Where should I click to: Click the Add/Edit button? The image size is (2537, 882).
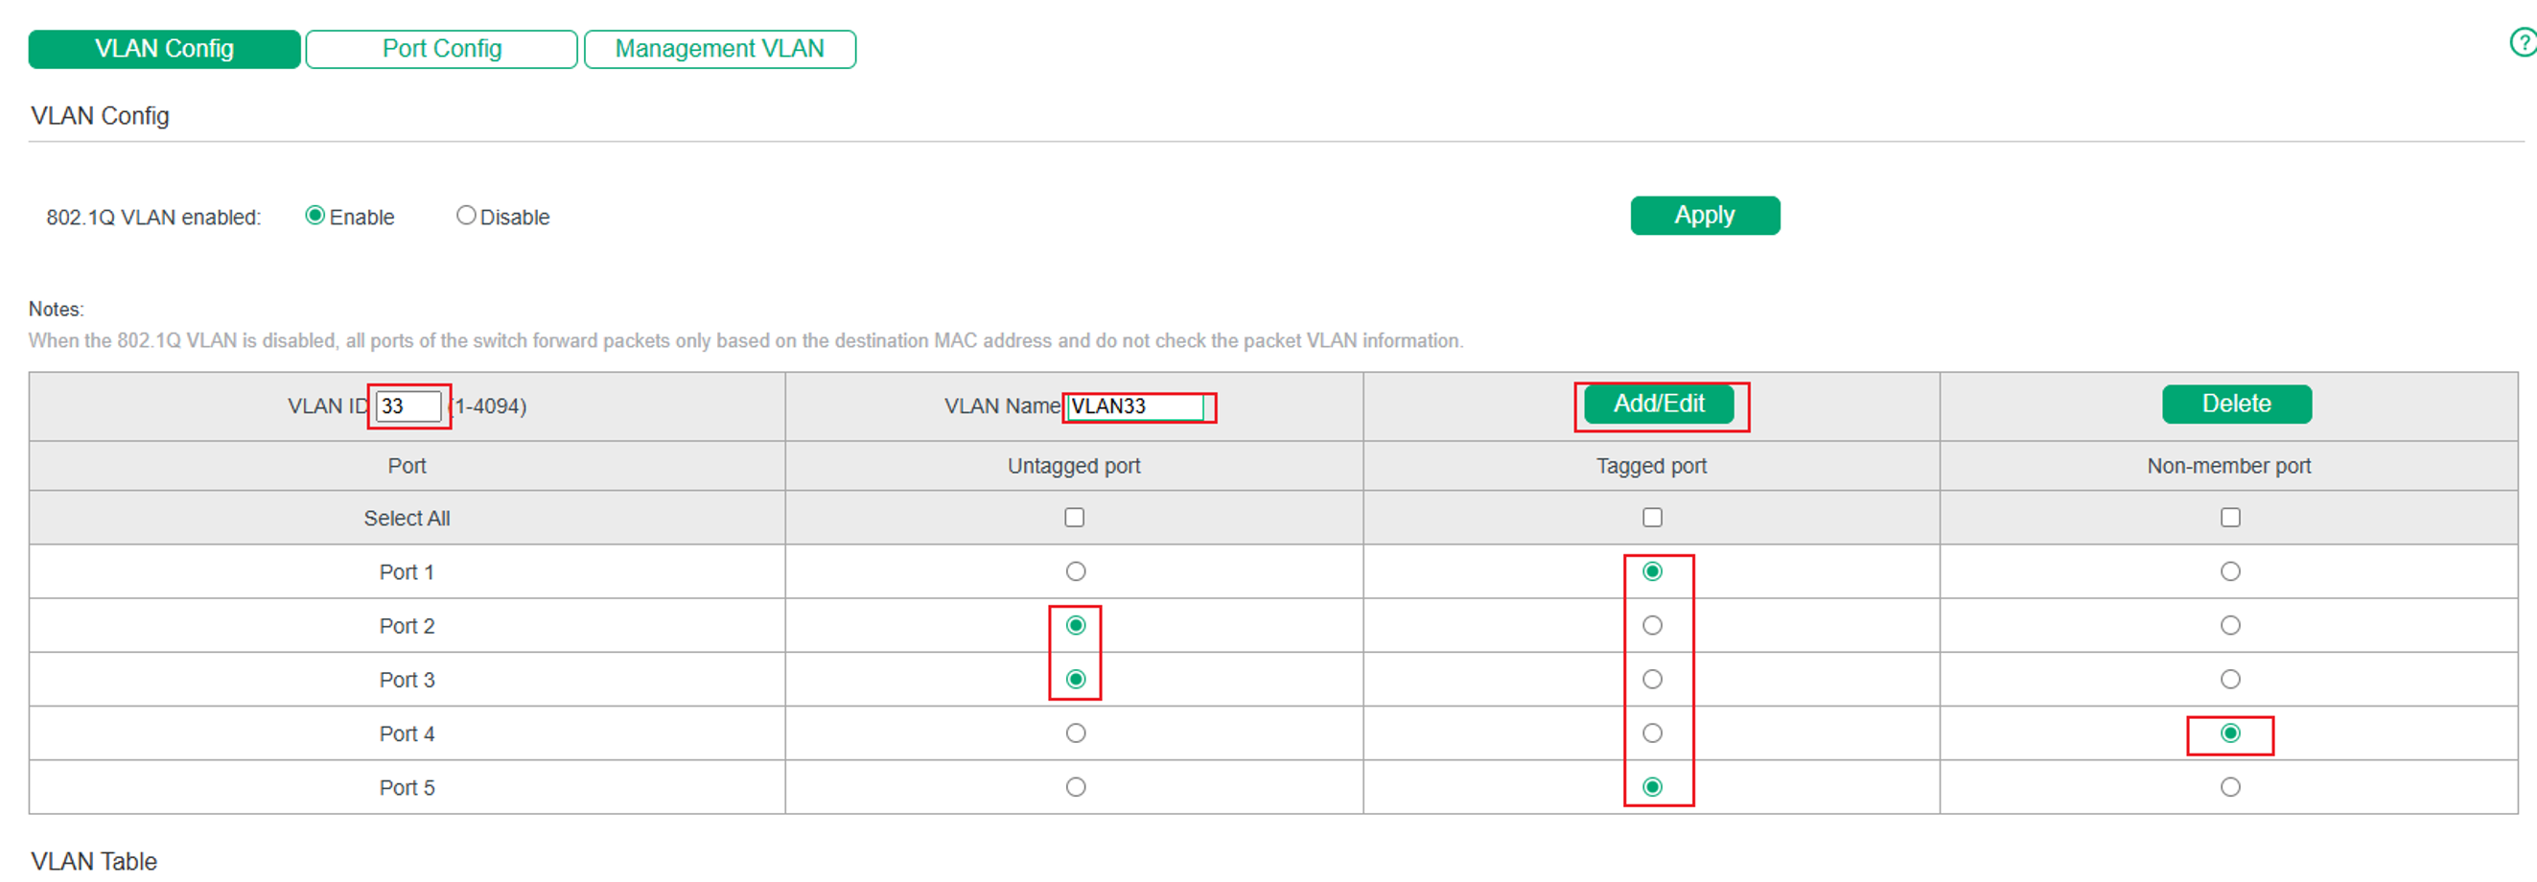point(1659,405)
